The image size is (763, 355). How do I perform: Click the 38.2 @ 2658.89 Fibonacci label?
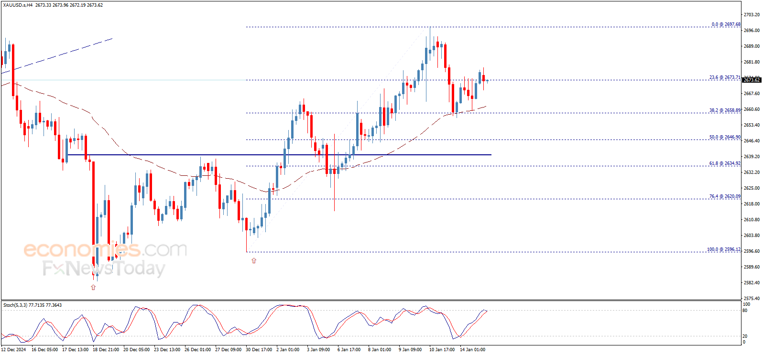(724, 110)
